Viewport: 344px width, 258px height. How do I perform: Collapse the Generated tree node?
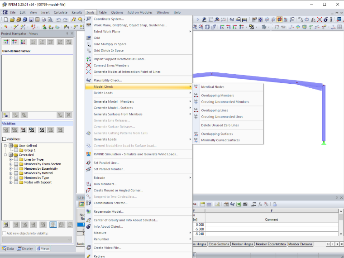click(5, 155)
